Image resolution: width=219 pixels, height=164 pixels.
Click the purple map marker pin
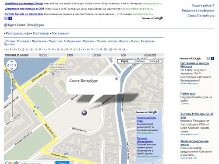point(84,112)
